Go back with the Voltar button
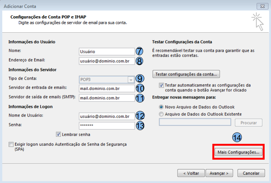 (191, 173)
